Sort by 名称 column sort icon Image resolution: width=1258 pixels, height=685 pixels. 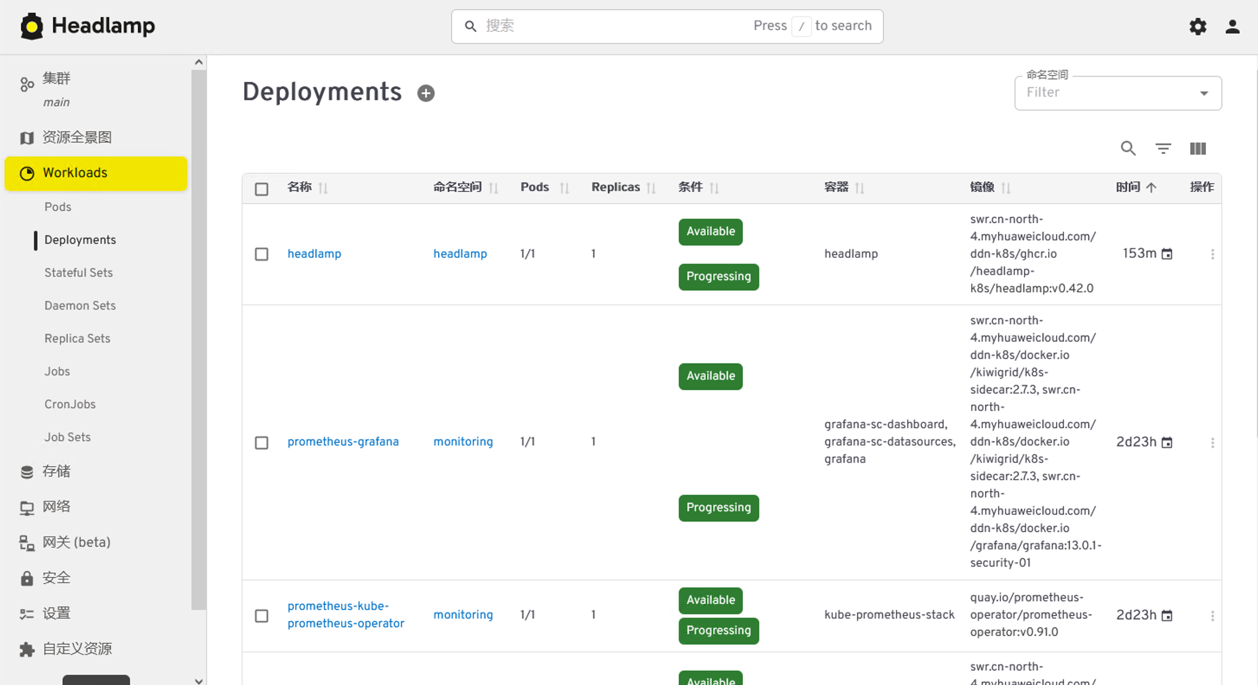(x=323, y=187)
